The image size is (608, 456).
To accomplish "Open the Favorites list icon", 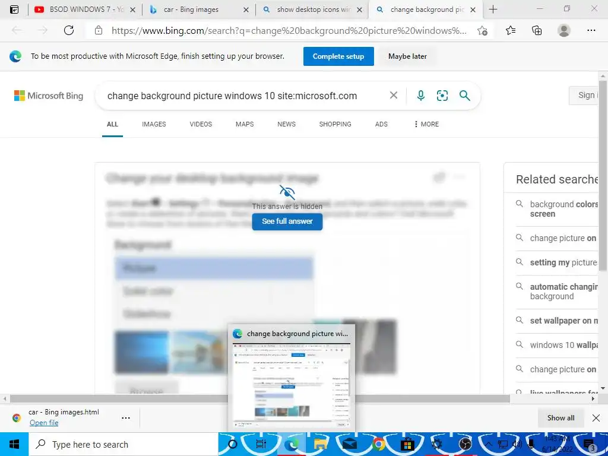I will [x=511, y=30].
